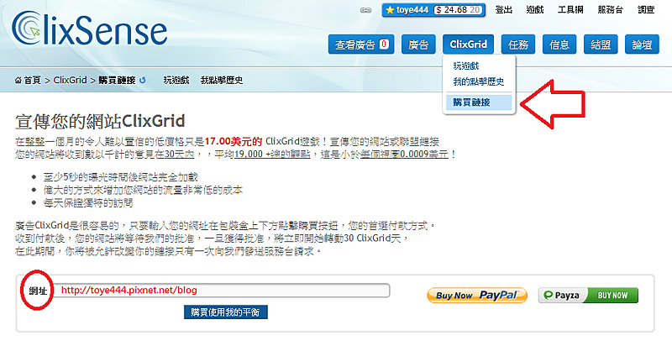The height and width of the screenshot is (346, 672).
Task: Click the refresh icon beside 購買鏈接 breadcrumb
Action: tap(143, 80)
